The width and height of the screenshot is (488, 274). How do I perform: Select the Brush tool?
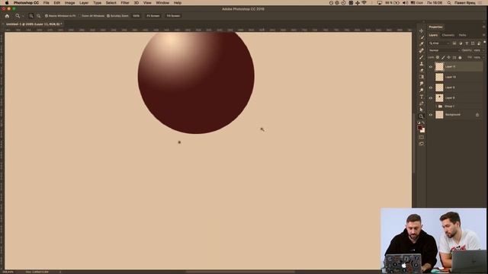pyautogui.click(x=422, y=57)
